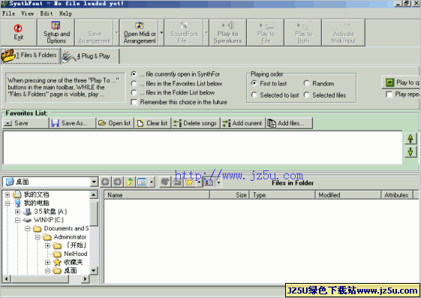Click Save Arrangement toolbar icon

(x=95, y=33)
